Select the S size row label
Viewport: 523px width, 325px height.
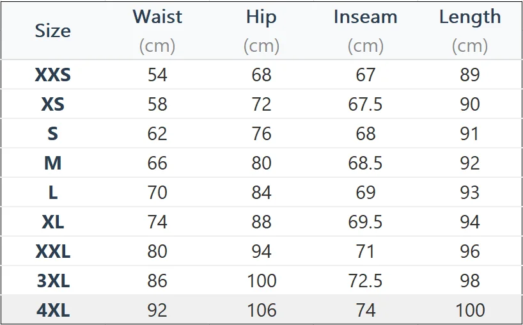click(52, 134)
